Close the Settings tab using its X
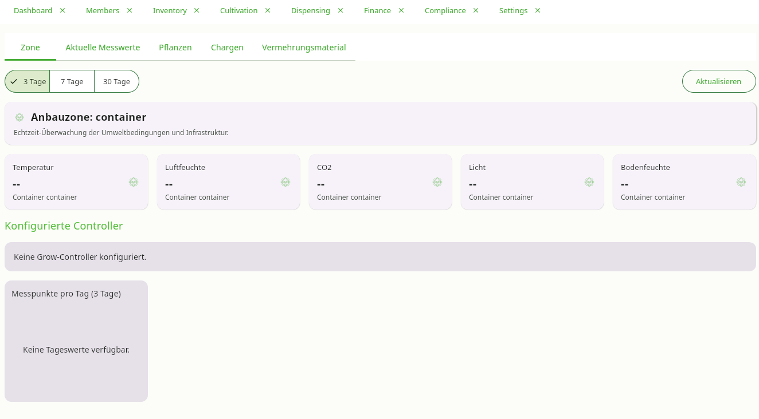The width and height of the screenshot is (759, 419). pos(538,10)
